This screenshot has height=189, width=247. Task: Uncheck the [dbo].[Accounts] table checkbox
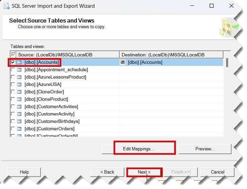(x=13, y=62)
